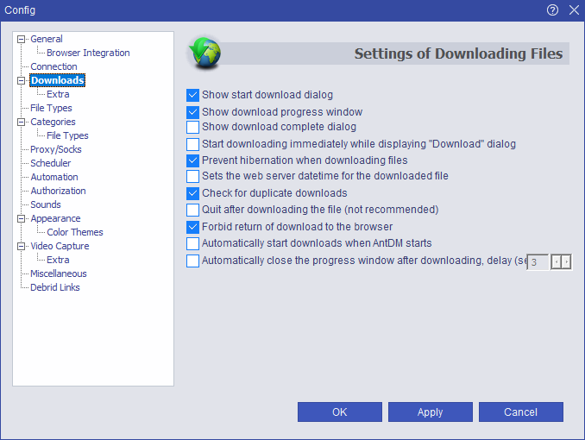
Task: Check Automatically close the progress window option
Action: (x=192, y=261)
